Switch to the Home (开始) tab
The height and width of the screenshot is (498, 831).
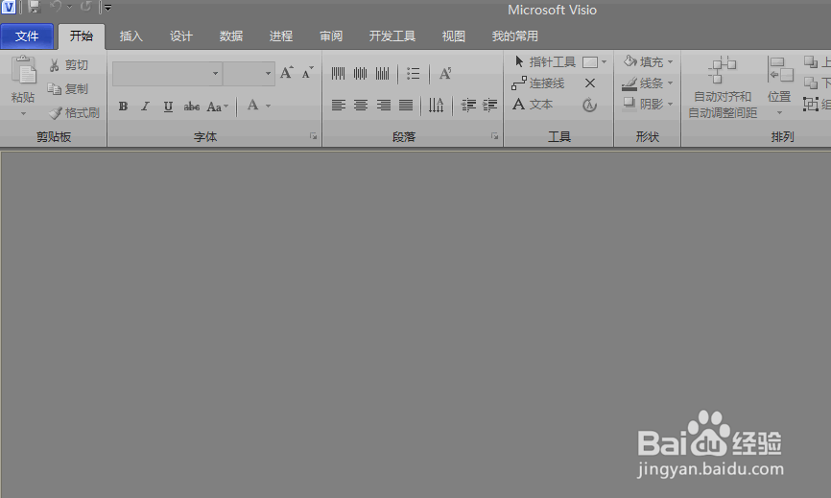pos(82,36)
